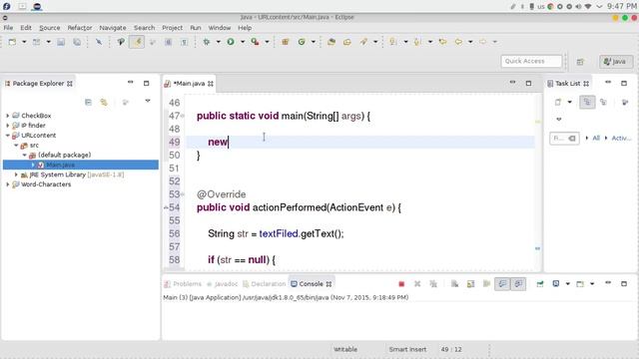Toggle Link with Editor in Package Explorer
Image resolution: width=639 pixels, height=359 pixels.
point(104,102)
